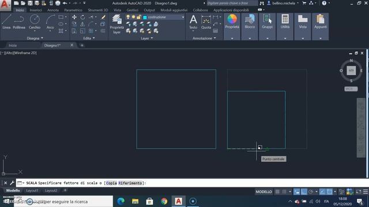Open polar tracking angle dropdown arrow
Viewport: 369px width, 207px height.
point(317,191)
